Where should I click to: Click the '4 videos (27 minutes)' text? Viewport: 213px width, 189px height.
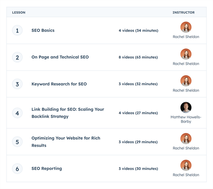coord(138,113)
